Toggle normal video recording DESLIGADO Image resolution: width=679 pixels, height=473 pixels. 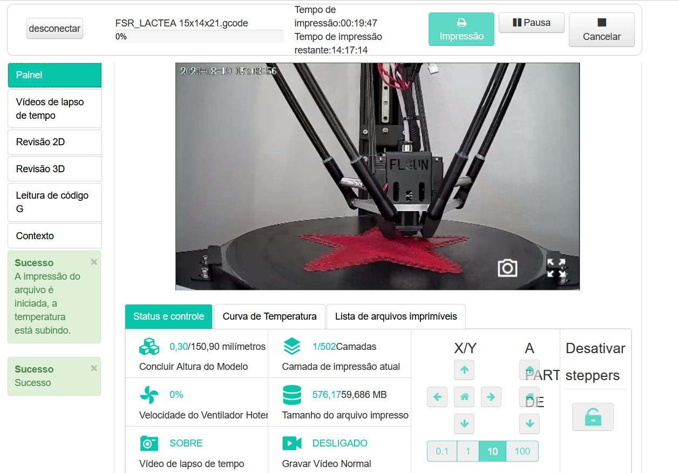click(339, 443)
